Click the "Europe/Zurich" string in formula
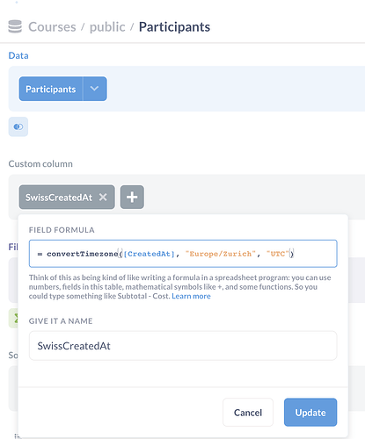This screenshot has width=365, height=439. point(221,254)
